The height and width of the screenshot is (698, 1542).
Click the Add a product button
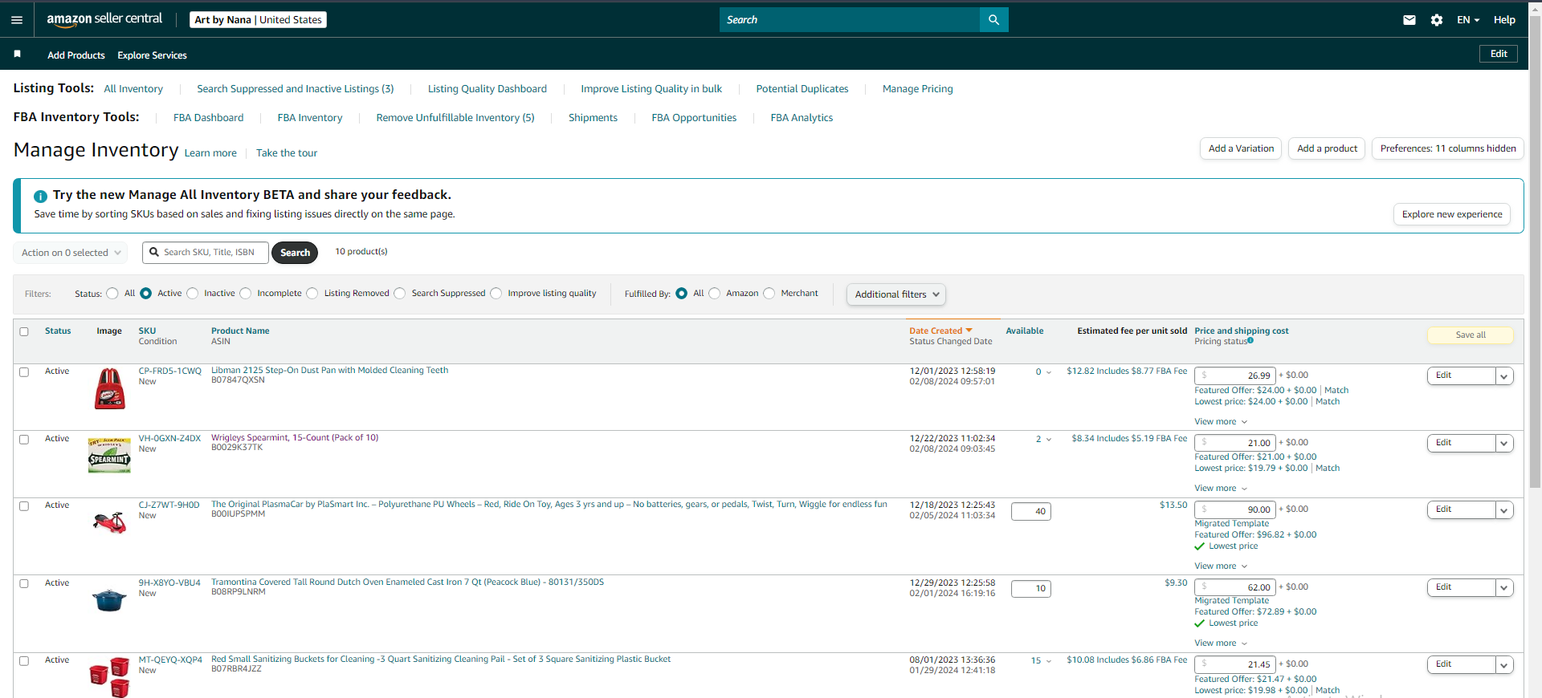coord(1327,148)
